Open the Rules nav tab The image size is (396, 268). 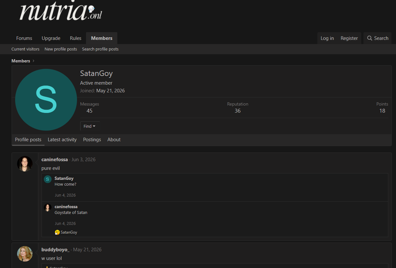[75, 38]
